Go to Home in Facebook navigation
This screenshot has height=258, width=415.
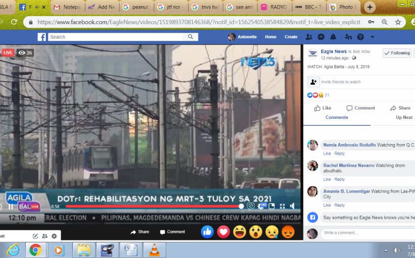[271, 37]
